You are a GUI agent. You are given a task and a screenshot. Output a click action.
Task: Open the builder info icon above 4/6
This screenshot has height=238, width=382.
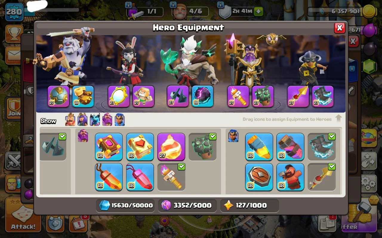(173, 4)
